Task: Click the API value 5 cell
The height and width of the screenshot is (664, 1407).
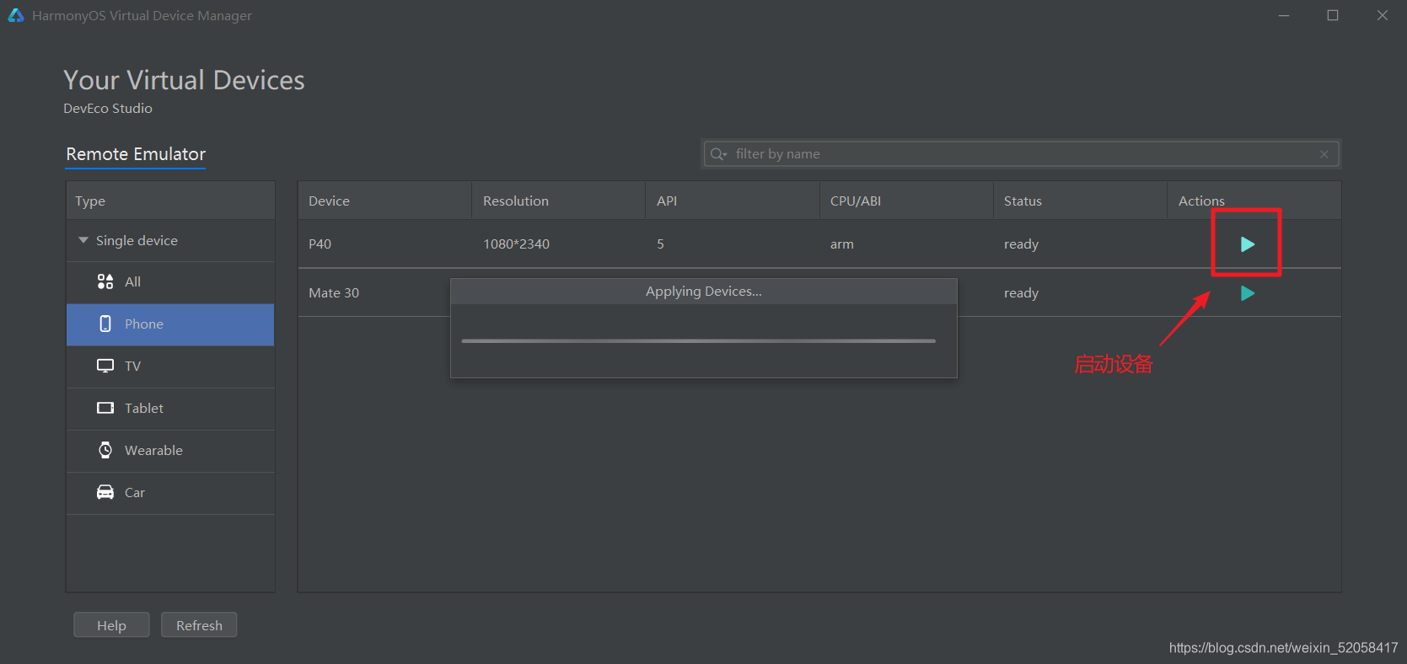Action: (661, 244)
